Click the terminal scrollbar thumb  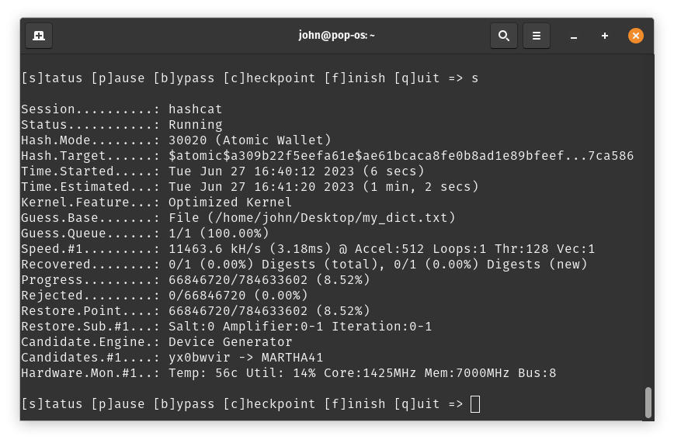click(x=648, y=402)
